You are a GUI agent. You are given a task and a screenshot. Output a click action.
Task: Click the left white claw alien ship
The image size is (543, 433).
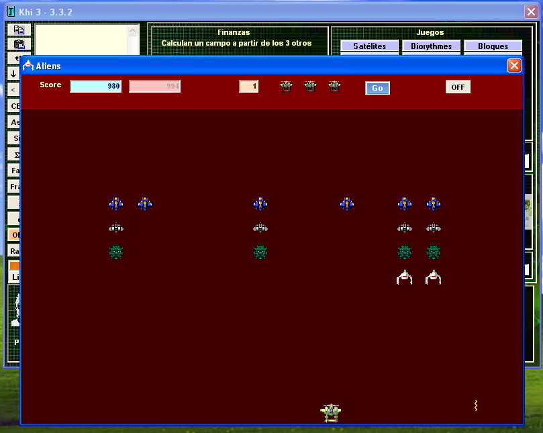pos(405,277)
